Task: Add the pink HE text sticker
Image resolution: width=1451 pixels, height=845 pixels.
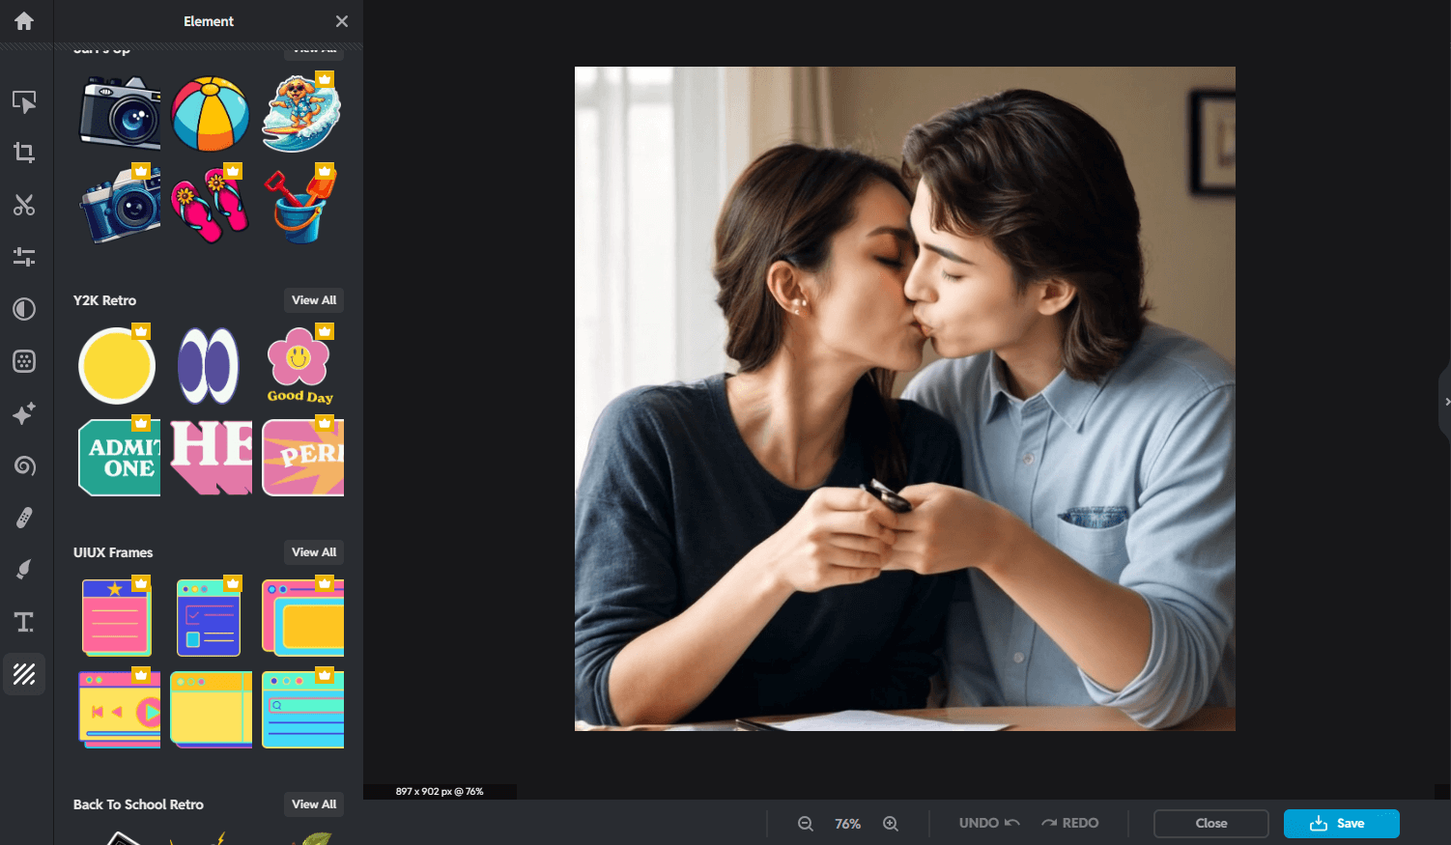Action: 211,457
